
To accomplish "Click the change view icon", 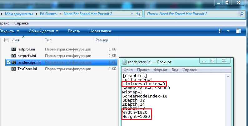I will coord(221,31).
